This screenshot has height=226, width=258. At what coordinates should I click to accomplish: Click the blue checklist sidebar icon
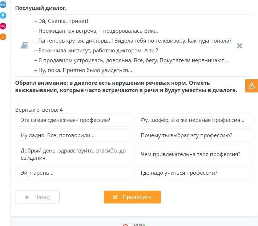pyautogui.click(x=3, y=15)
